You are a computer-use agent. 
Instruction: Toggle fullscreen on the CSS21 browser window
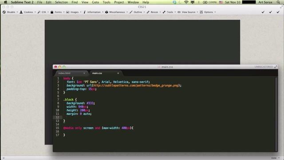(x=281, y=7)
